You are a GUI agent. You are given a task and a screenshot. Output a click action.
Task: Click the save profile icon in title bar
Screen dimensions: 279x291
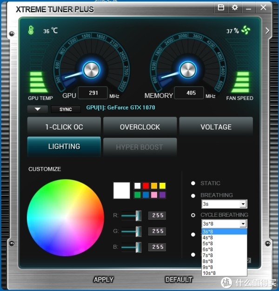pyautogui.click(x=221, y=7)
